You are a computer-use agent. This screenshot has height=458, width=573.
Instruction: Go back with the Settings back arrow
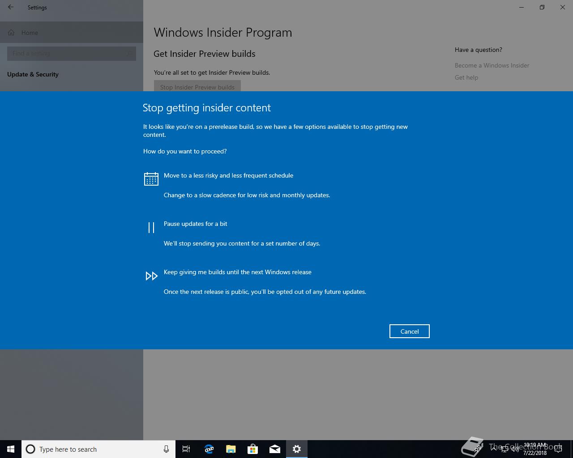[x=11, y=7]
